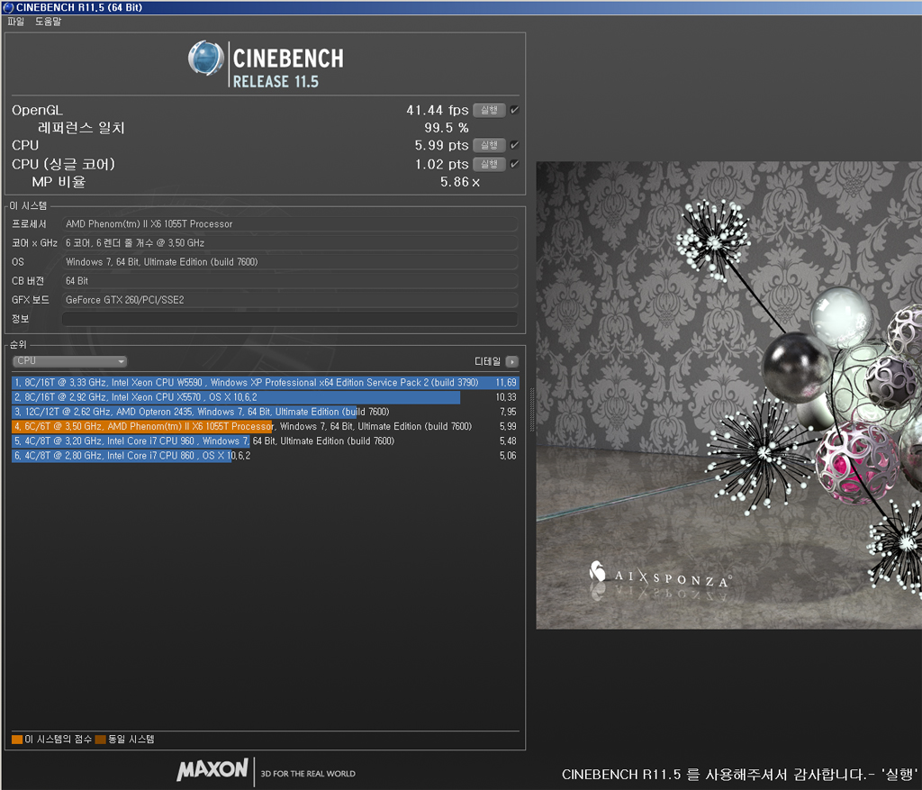This screenshot has width=922, height=790.
Task: Select ranking row 1 Intel Xeon W5590
Action: tap(266, 382)
